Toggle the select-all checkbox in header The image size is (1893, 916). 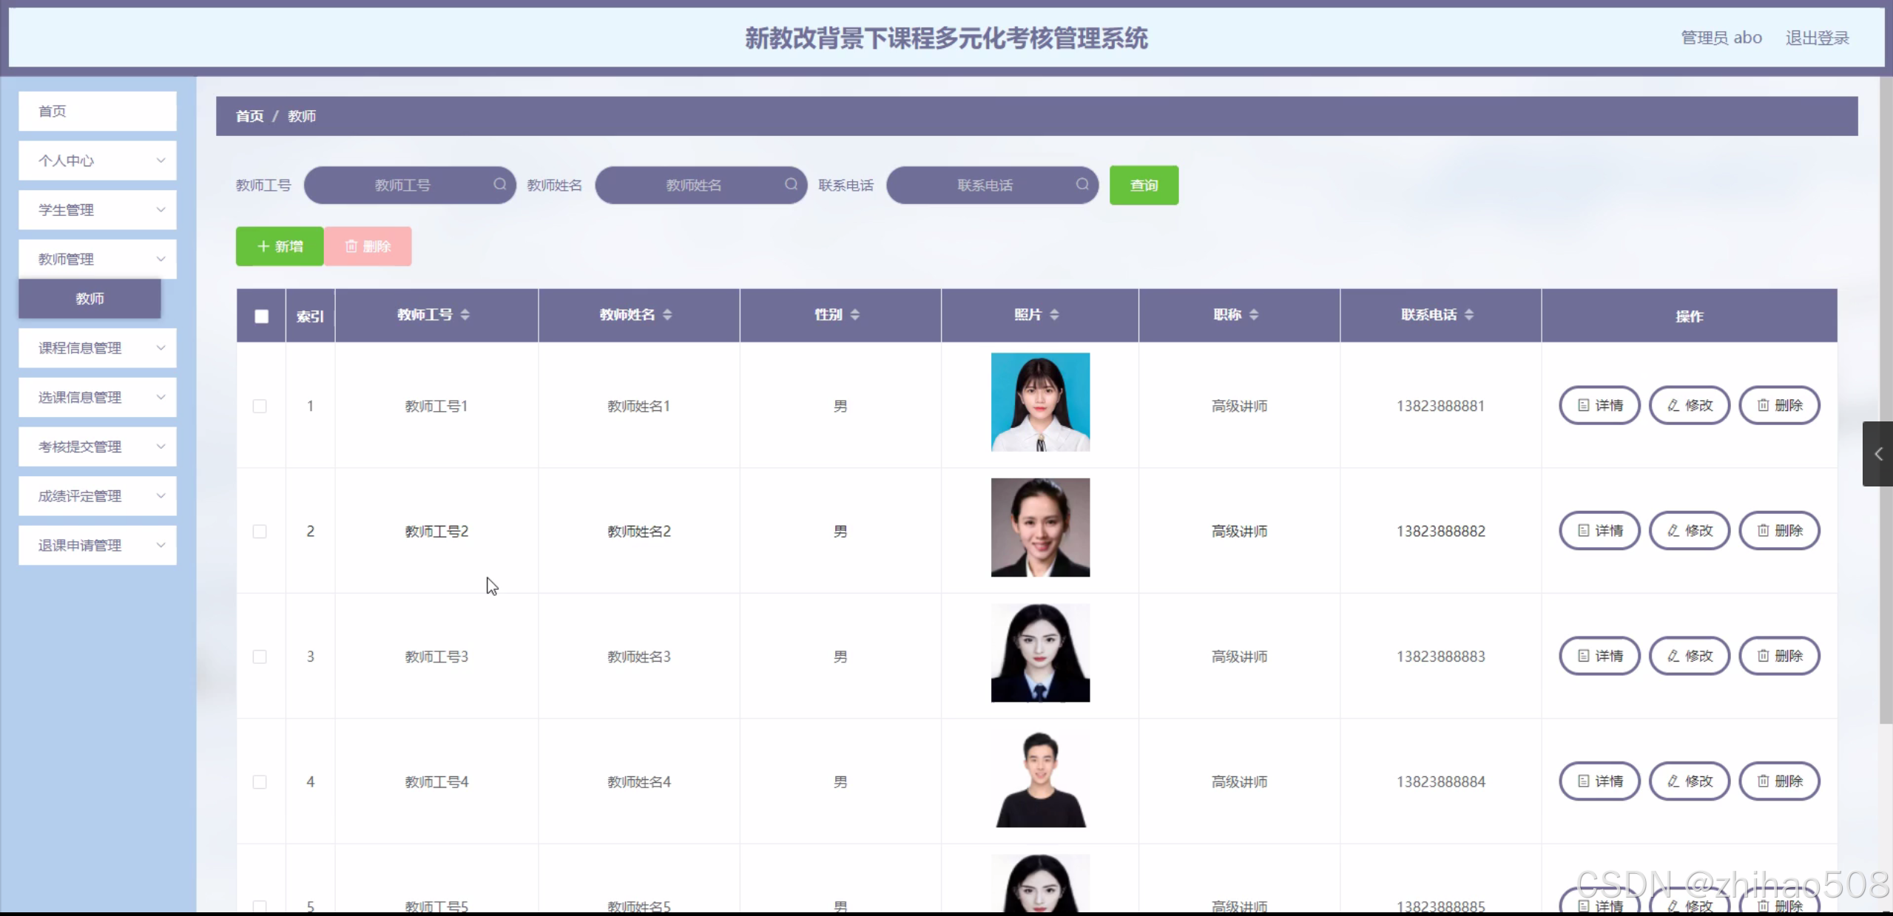[x=261, y=316]
